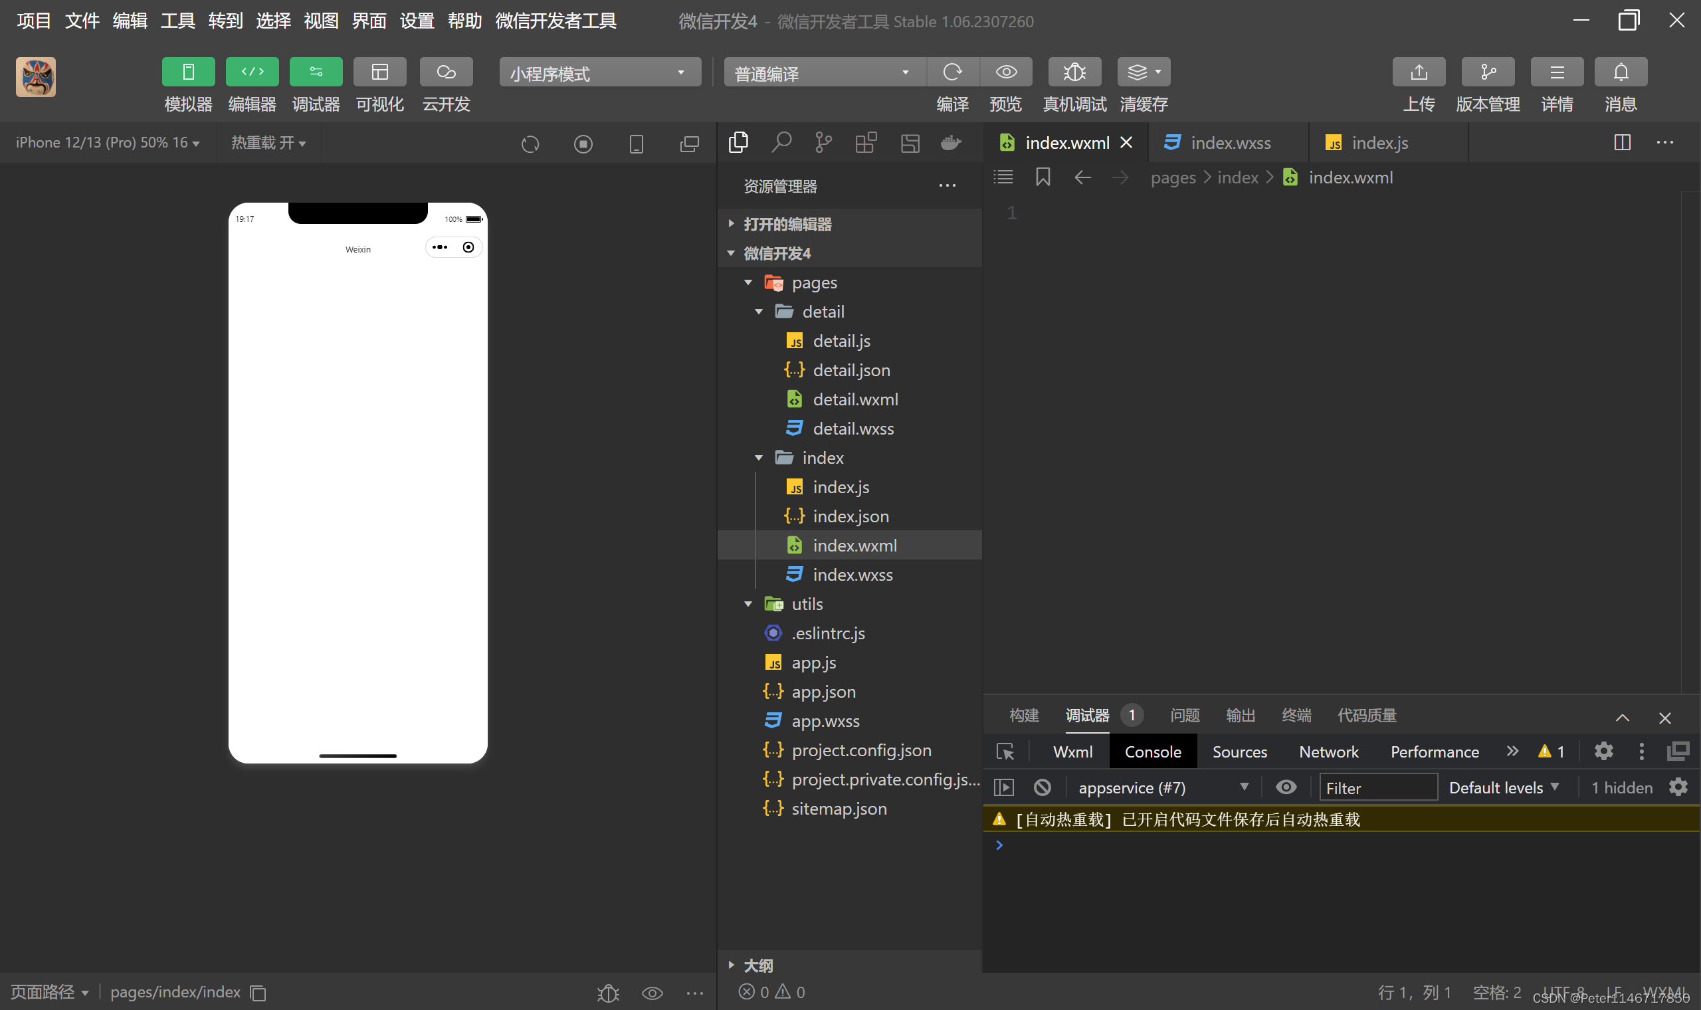
Task: Open app.json in the file tree
Action: (823, 692)
